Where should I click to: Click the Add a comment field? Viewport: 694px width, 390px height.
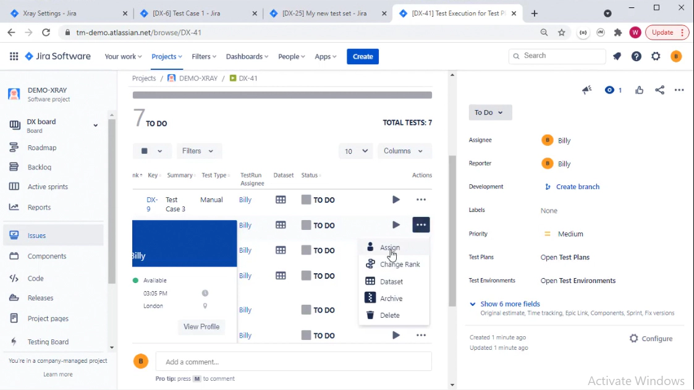coord(293,362)
